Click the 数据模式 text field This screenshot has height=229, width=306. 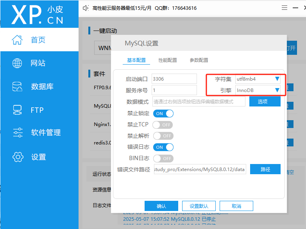199,101
